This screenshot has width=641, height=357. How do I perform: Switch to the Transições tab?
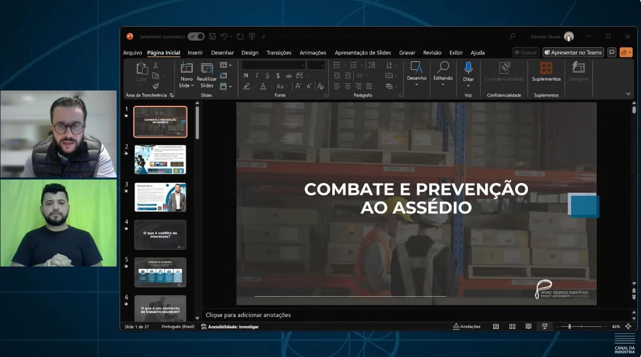point(279,52)
